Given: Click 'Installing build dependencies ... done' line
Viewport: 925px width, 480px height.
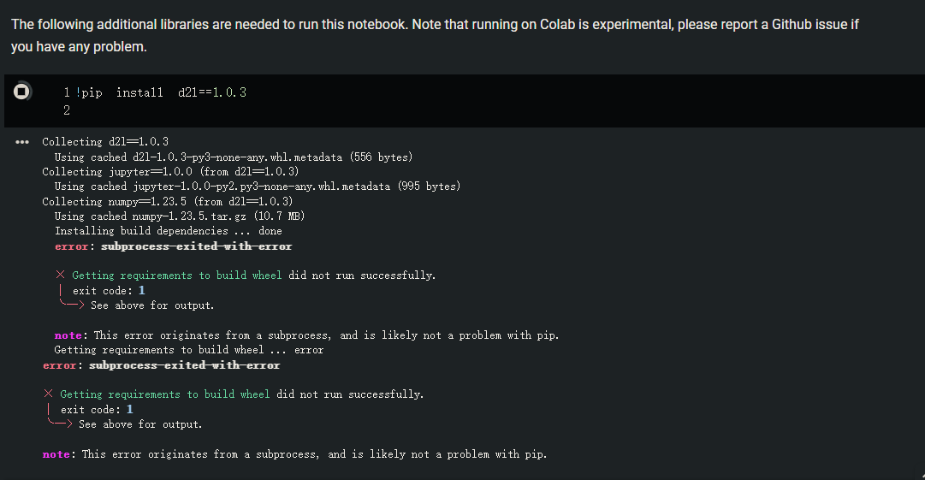Looking at the screenshot, I should [x=168, y=230].
